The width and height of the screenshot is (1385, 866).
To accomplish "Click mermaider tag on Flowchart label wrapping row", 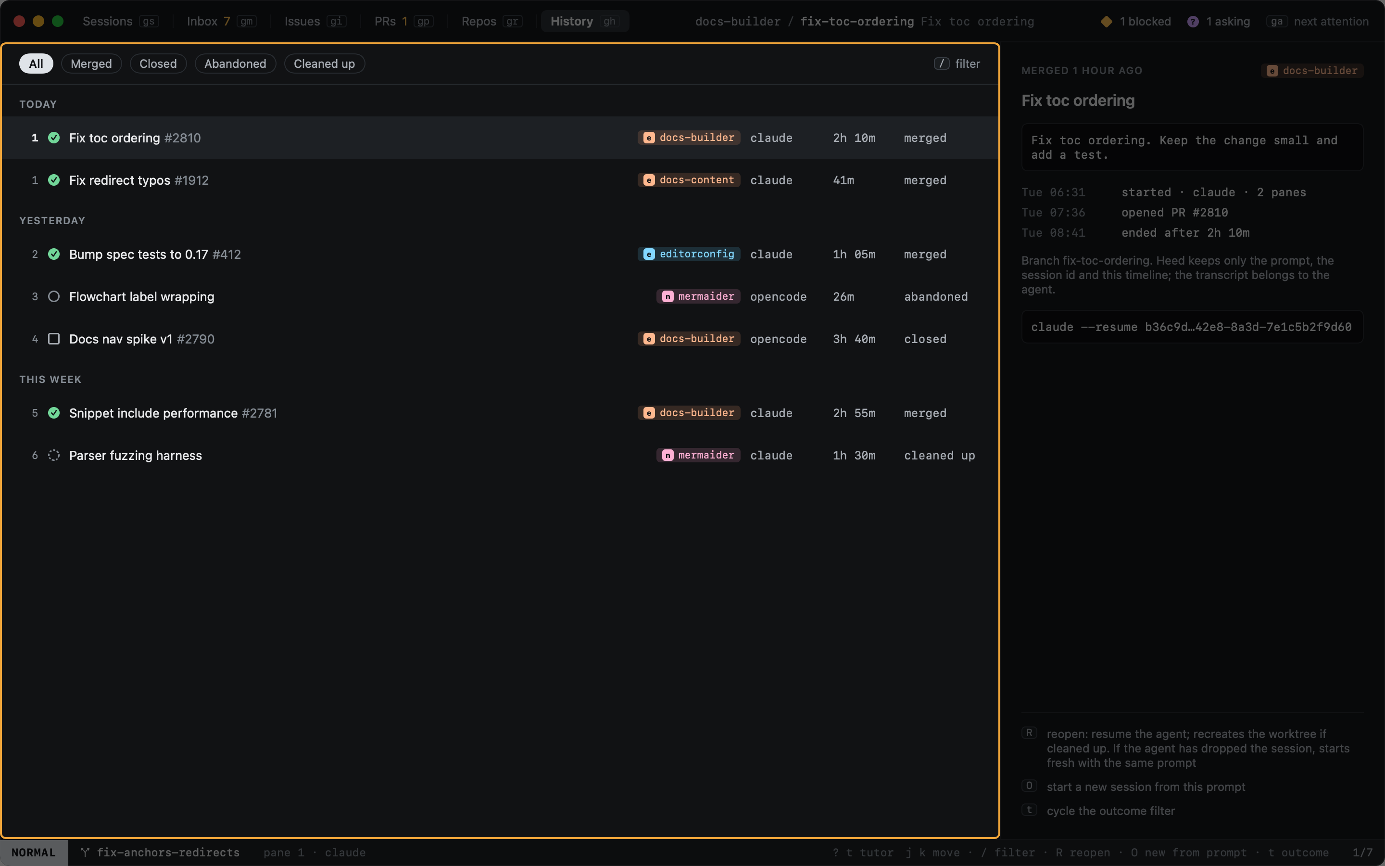I will 698,296.
